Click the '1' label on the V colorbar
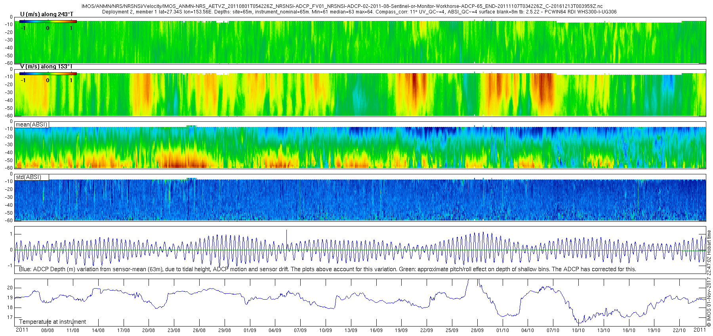713x336 pixels. (x=71, y=80)
